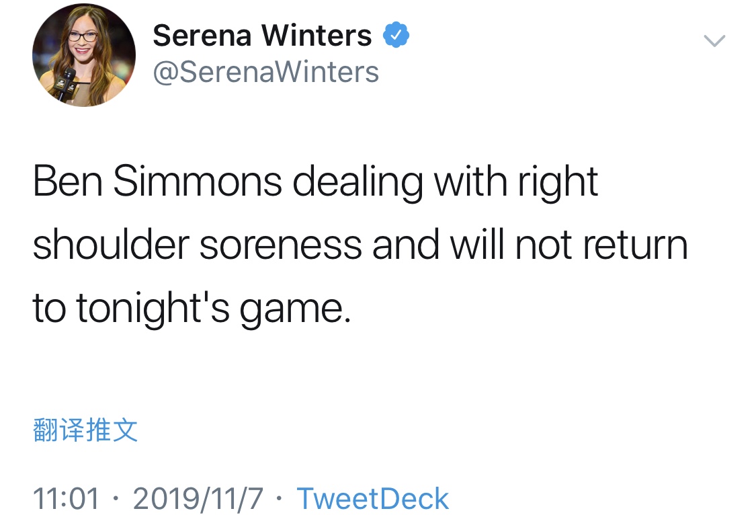Click the 11:01 timestamp
Viewport: 756px width, 515px height.
[x=66, y=498]
